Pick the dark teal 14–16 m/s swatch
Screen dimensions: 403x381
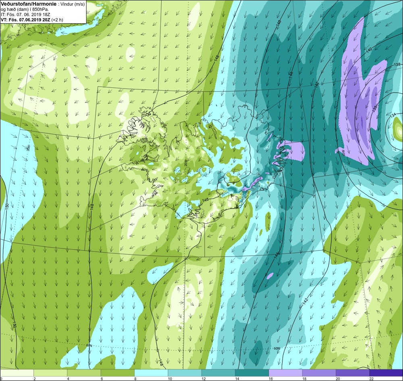(251, 373)
